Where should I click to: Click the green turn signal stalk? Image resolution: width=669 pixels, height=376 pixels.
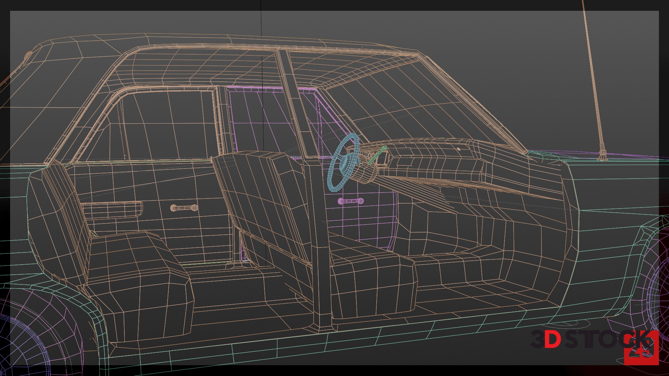(378, 155)
